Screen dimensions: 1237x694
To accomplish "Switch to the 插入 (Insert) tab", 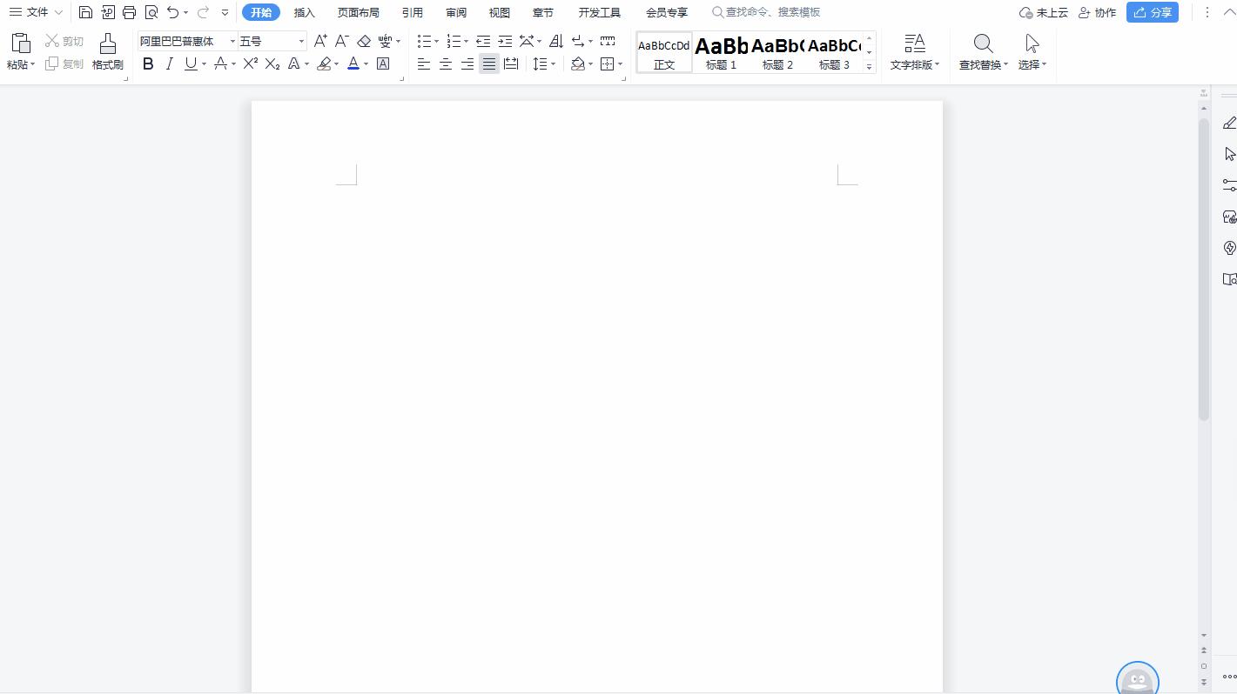I will 304,12.
